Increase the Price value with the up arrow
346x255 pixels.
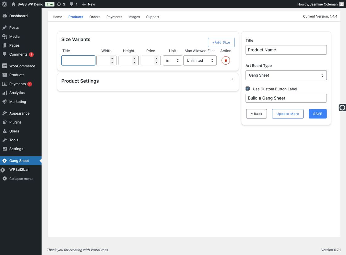156,58
